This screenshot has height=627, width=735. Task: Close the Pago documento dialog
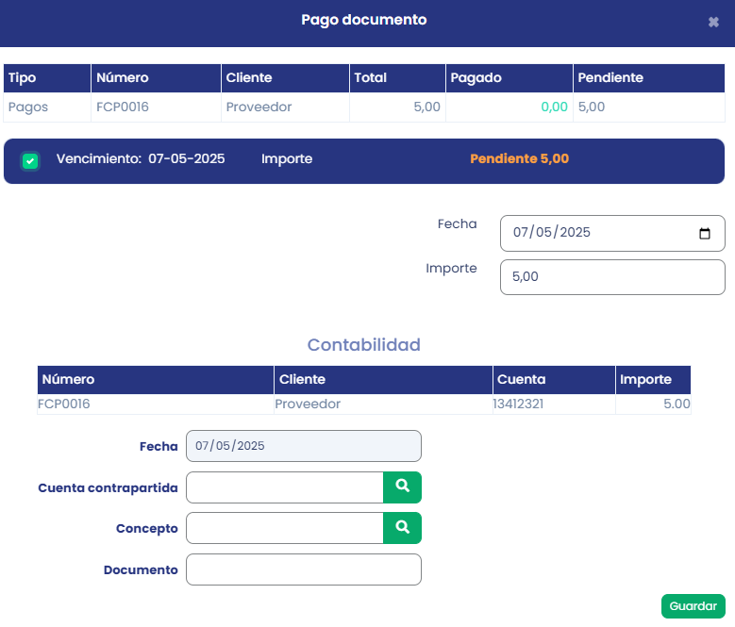pos(713,22)
